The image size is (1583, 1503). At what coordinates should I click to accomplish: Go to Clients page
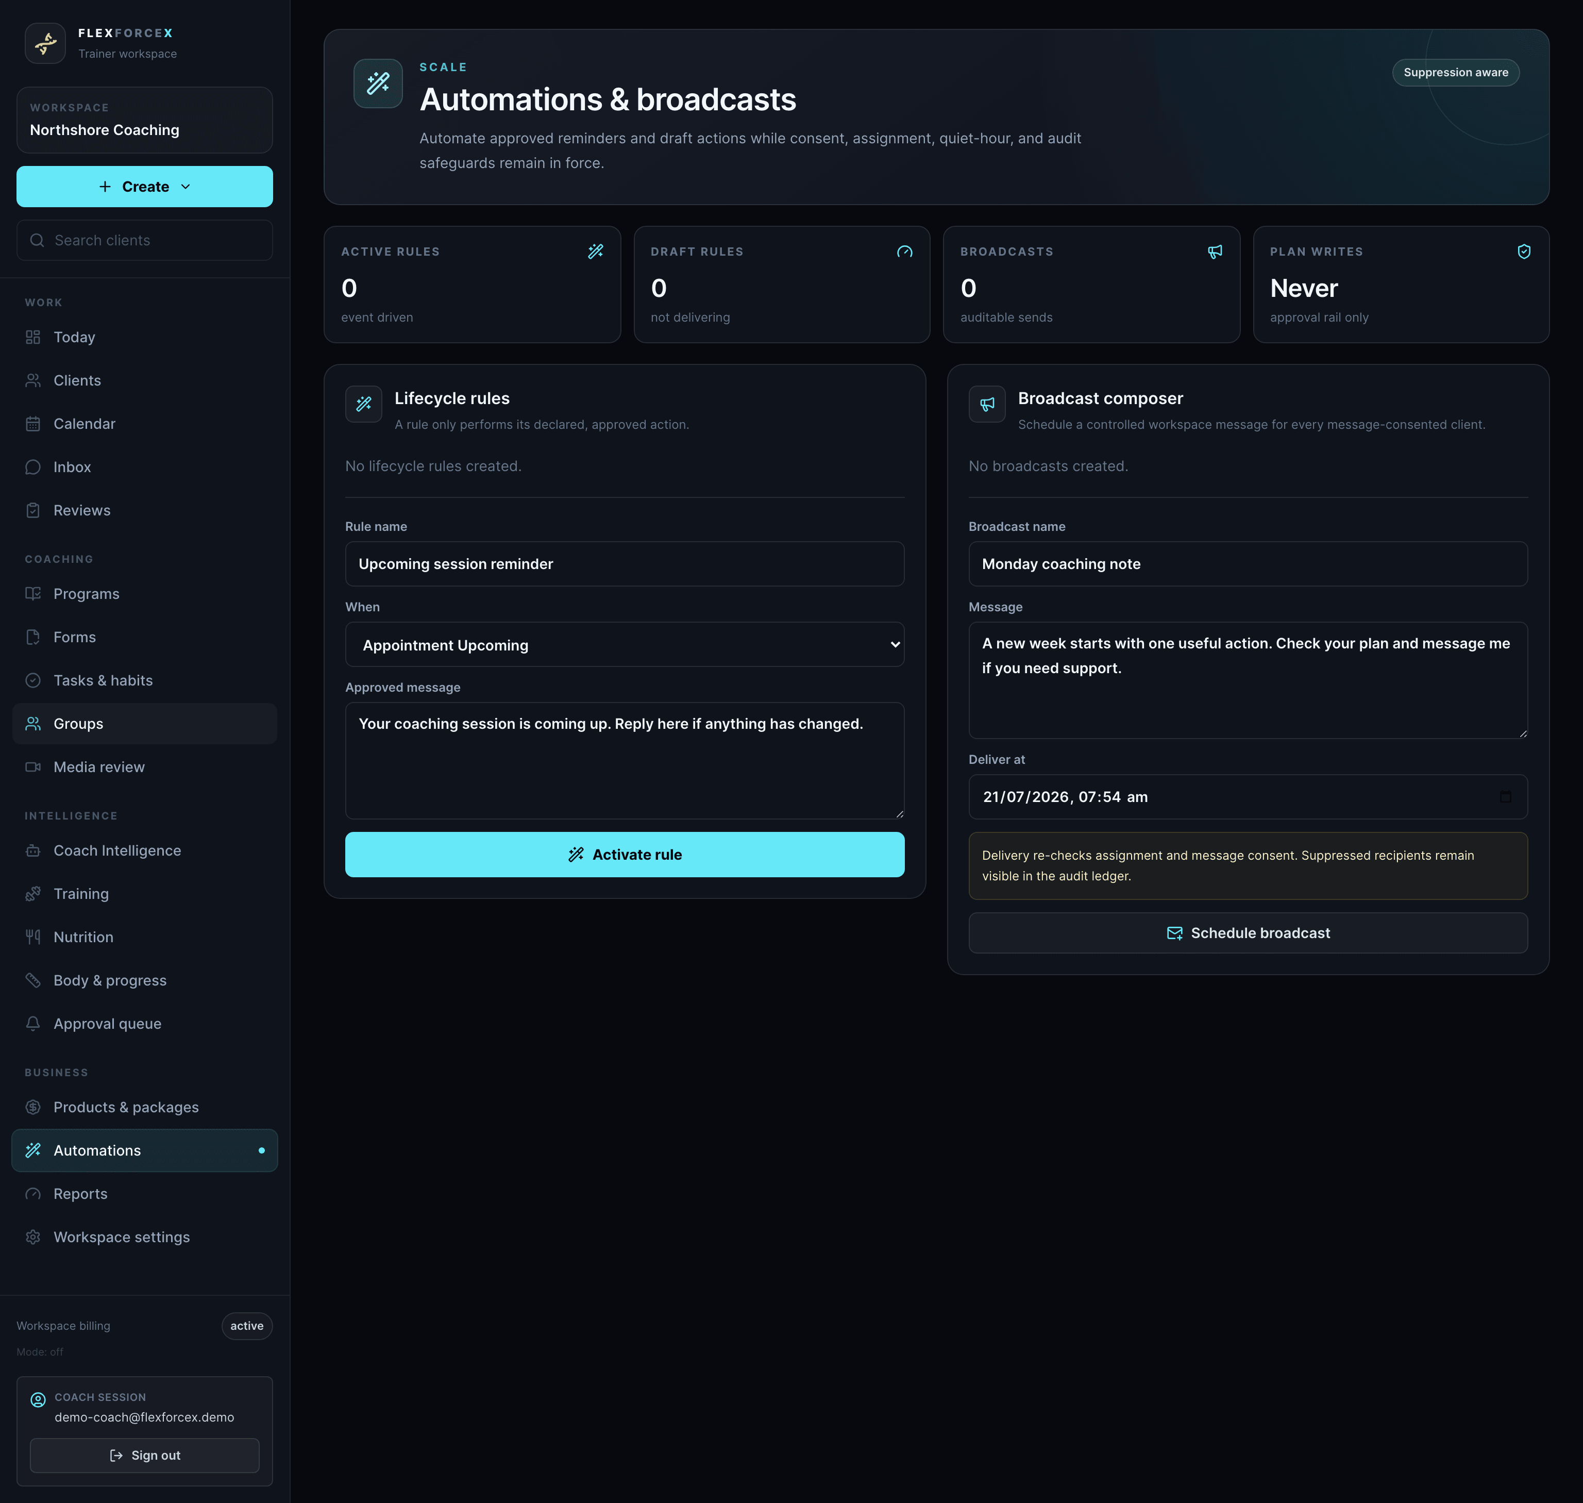click(x=145, y=380)
